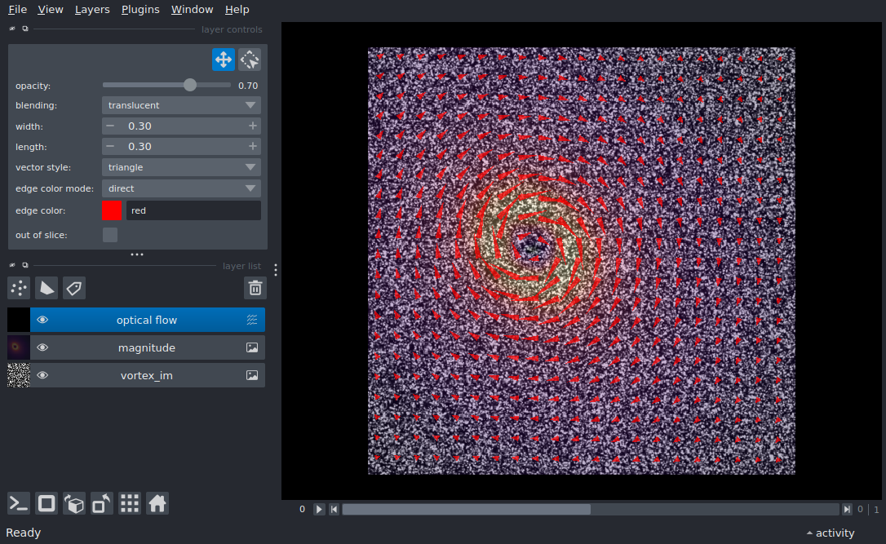Select the magnitude layer
The width and height of the screenshot is (886, 544).
click(147, 347)
